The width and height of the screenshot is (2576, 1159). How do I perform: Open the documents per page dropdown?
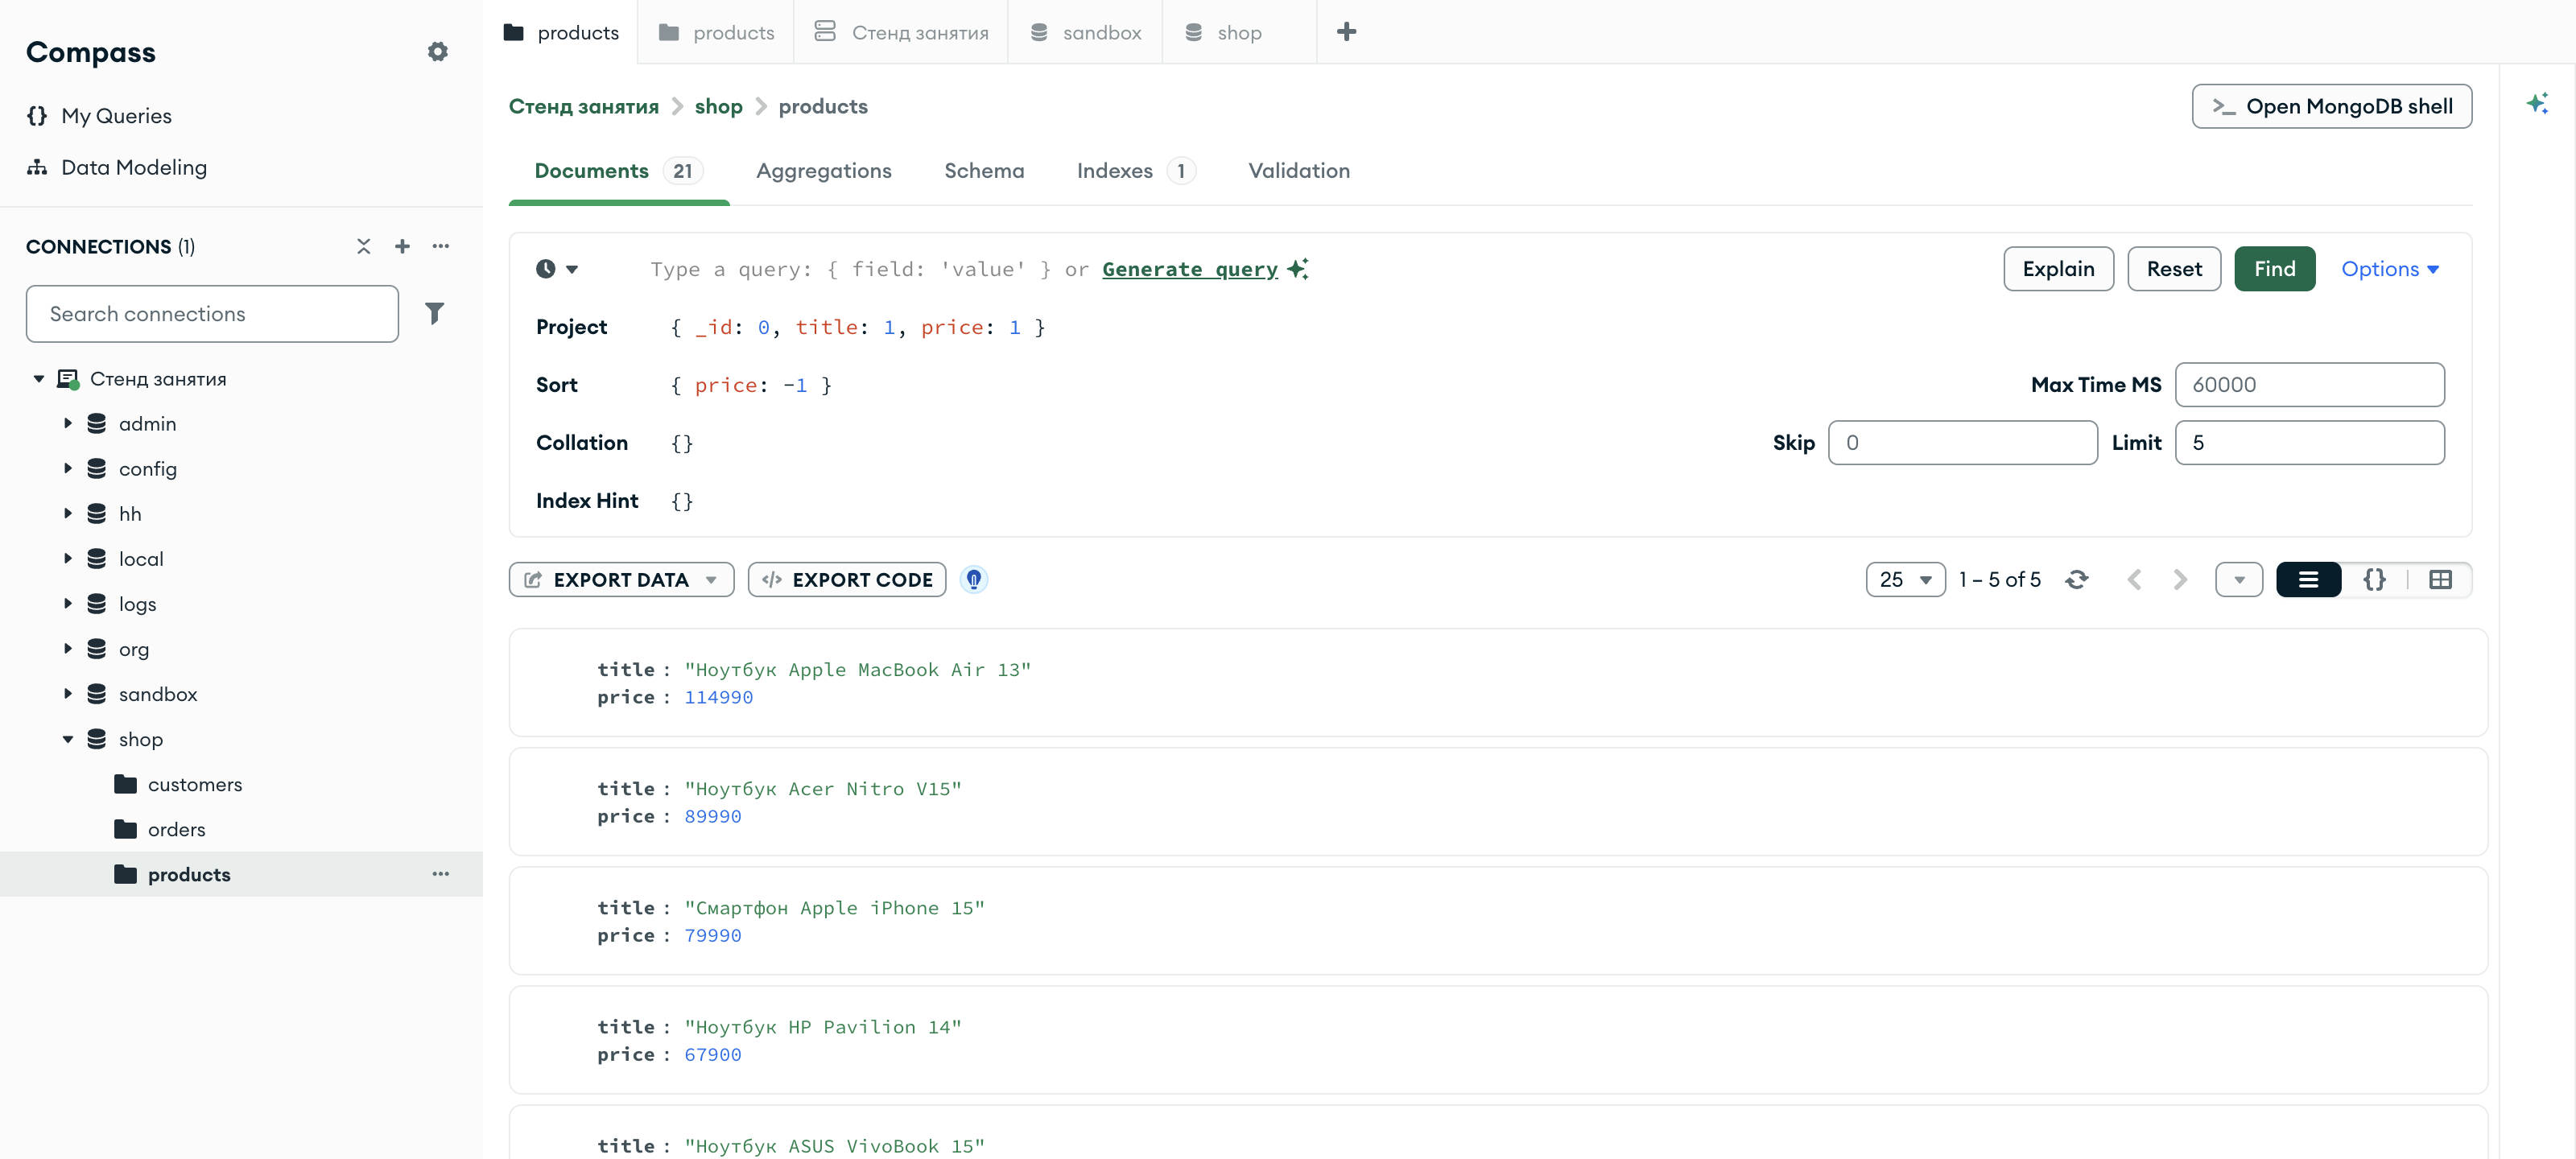click(1905, 580)
